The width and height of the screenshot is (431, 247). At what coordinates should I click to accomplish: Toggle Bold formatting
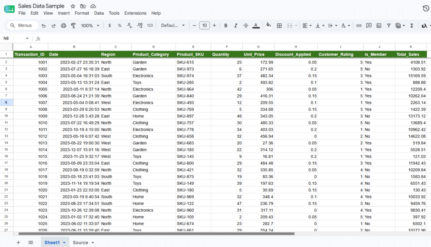[x=226, y=26]
